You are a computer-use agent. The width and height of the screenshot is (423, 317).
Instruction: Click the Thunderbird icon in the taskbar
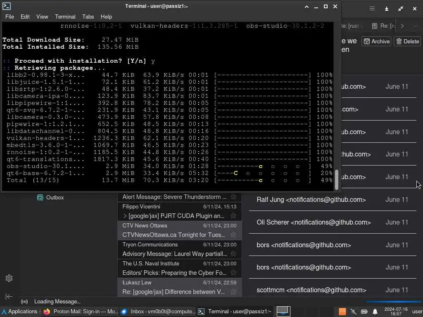124,312
